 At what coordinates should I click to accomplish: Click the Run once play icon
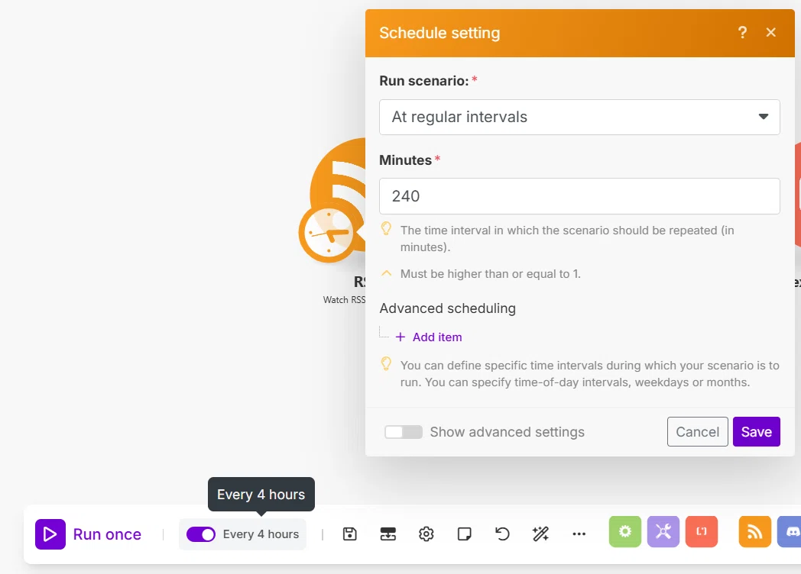click(x=50, y=534)
